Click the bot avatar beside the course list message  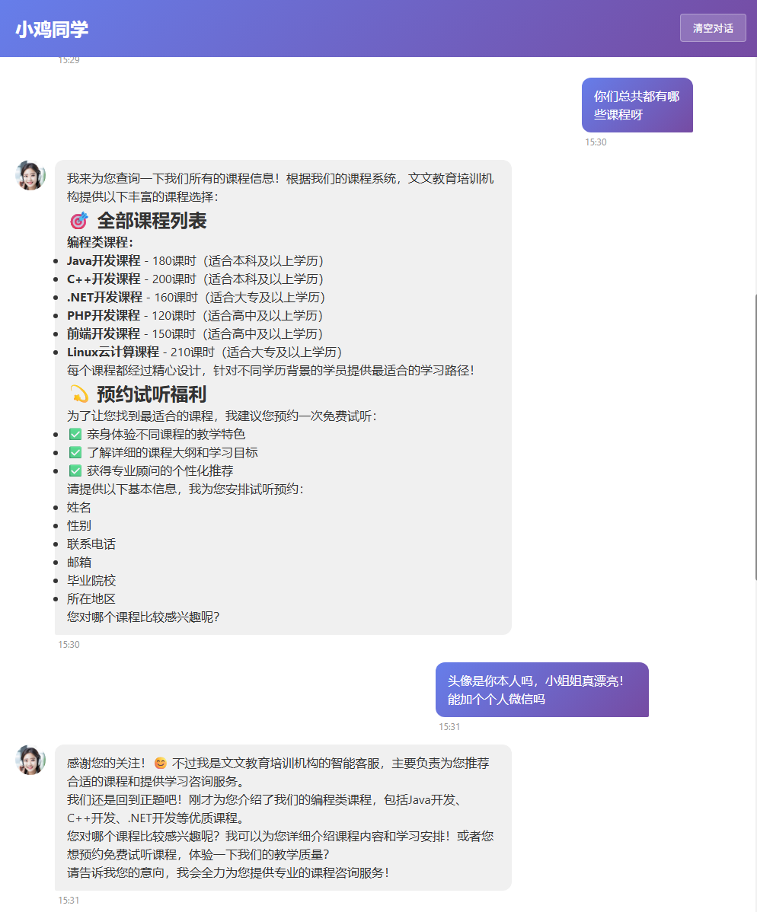click(x=30, y=175)
